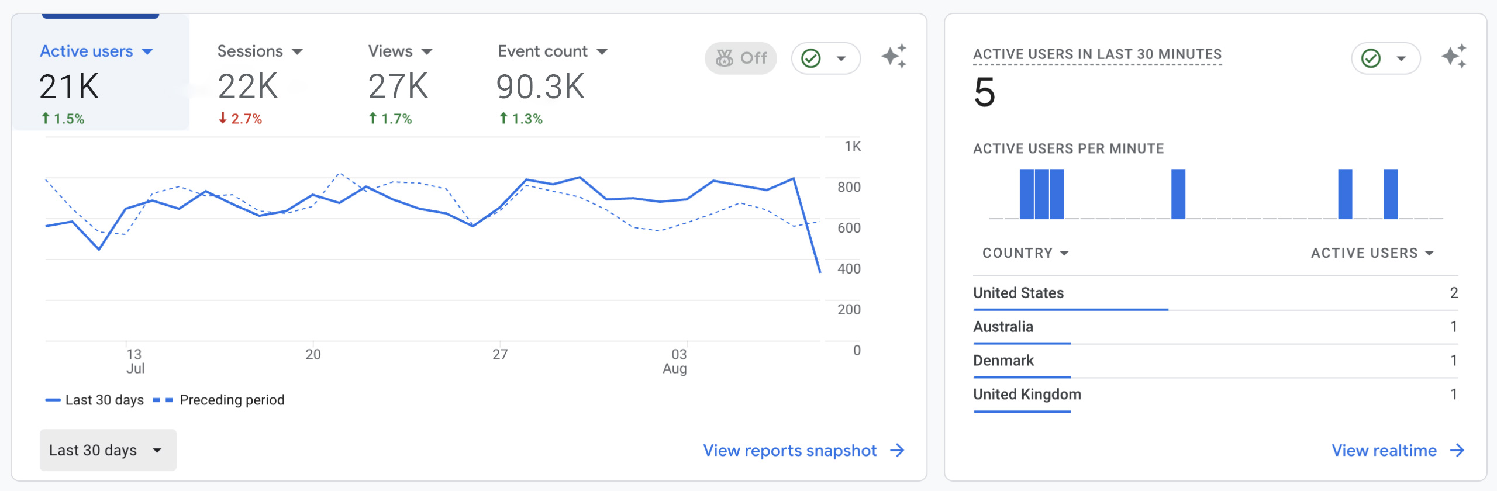This screenshot has height=491, width=1497.
Task: Click the arrow icon beside View realtime
Action: 1457,450
